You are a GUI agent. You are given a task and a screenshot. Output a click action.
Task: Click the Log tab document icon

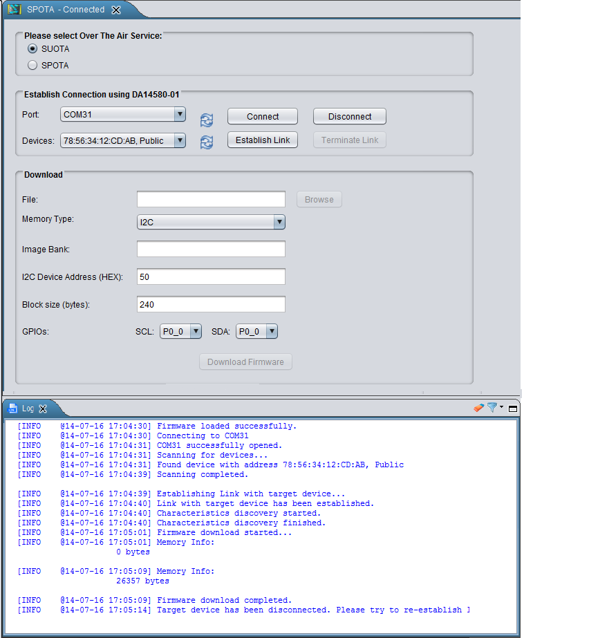pos(13,408)
